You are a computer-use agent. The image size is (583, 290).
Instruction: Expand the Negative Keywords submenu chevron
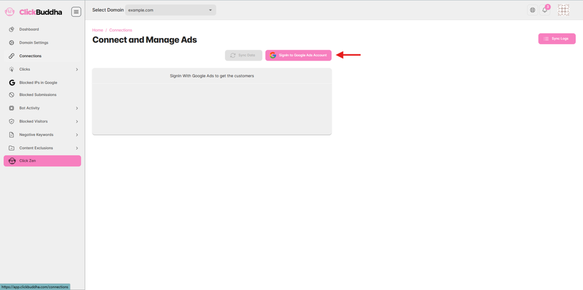(77, 135)
